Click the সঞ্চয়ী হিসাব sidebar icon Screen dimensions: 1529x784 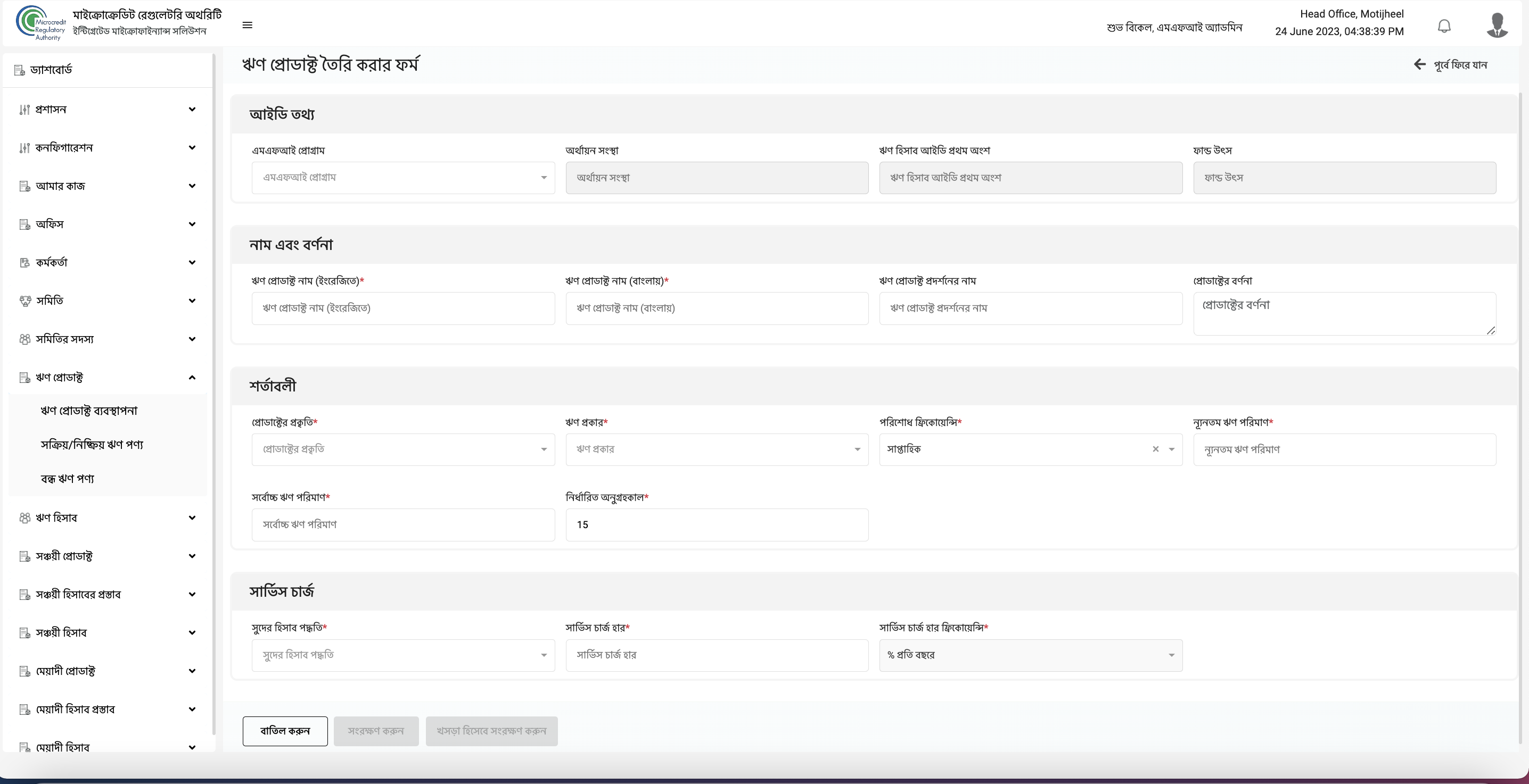[x=24, y=633]
